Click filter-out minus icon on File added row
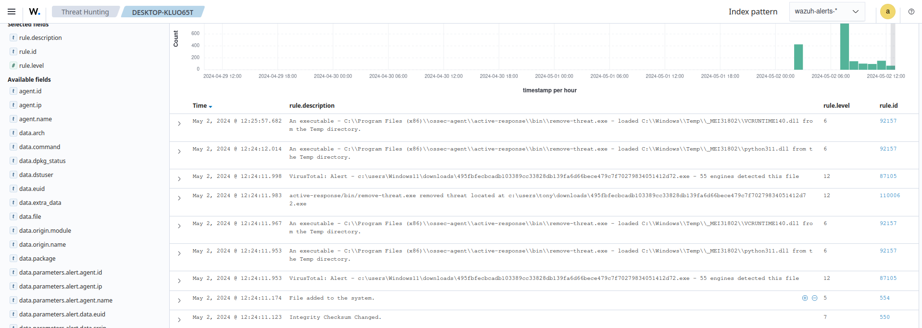 click(814, 298)
